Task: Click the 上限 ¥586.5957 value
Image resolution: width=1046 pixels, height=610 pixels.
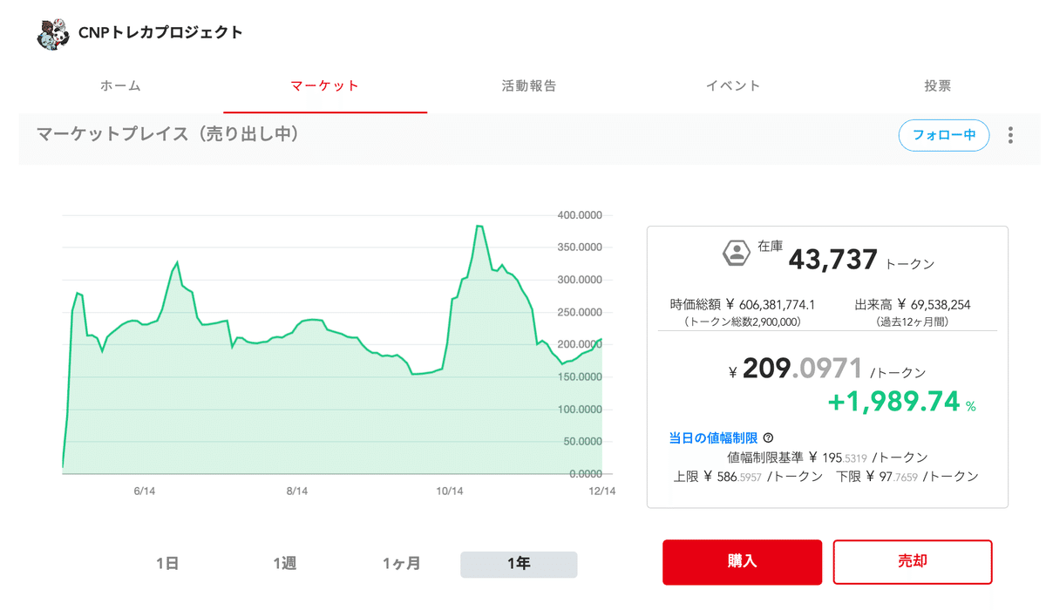Action: [748, 477]
